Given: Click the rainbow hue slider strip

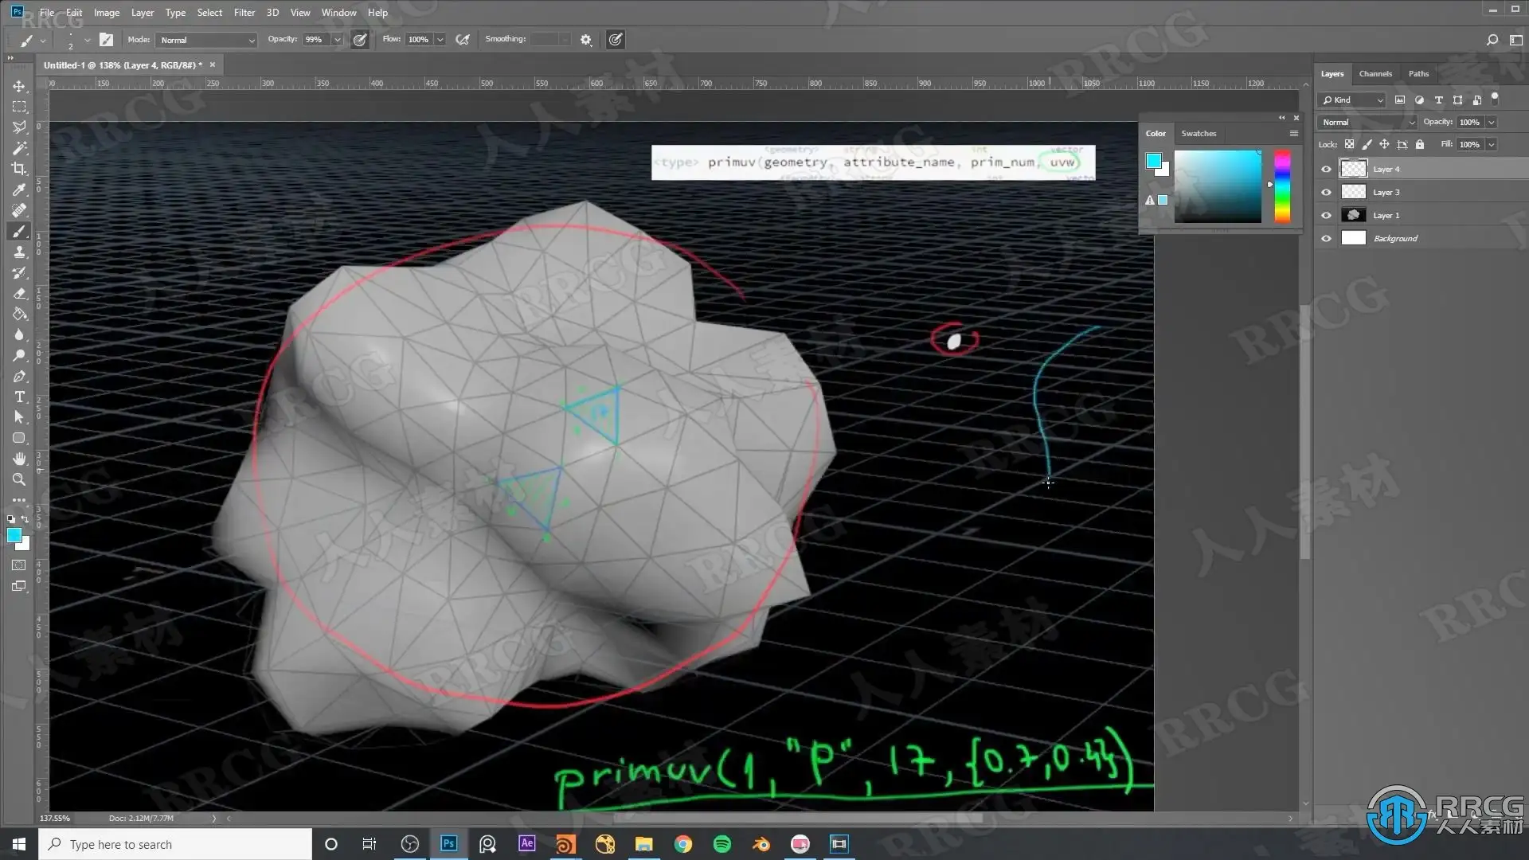Looking at the screenshot, I should [1282, 187].
